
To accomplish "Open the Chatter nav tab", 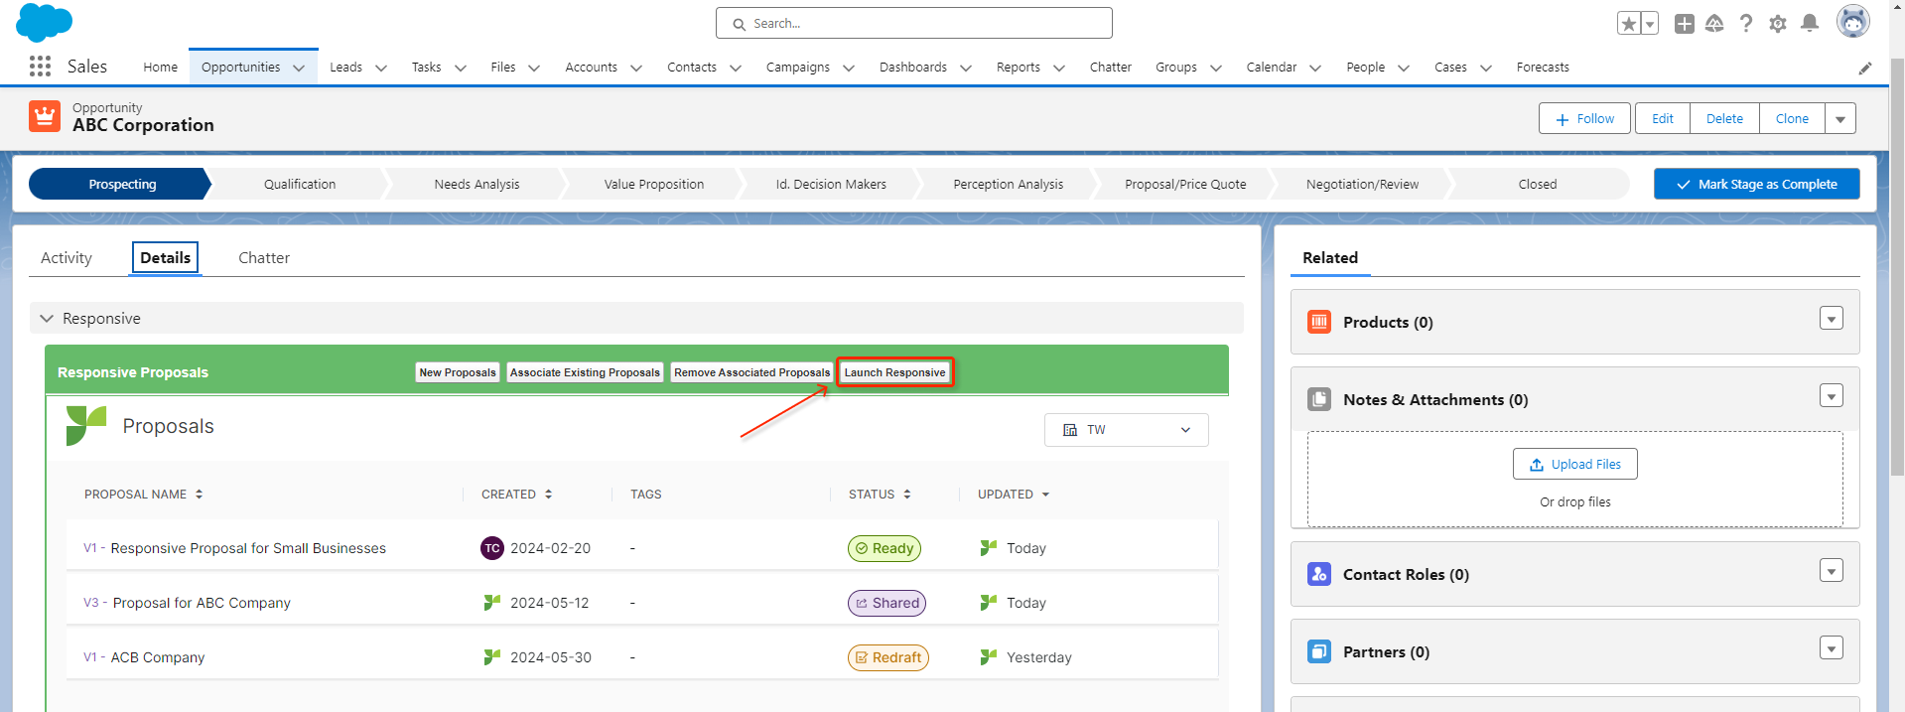I will click(x=1110, y=68).
